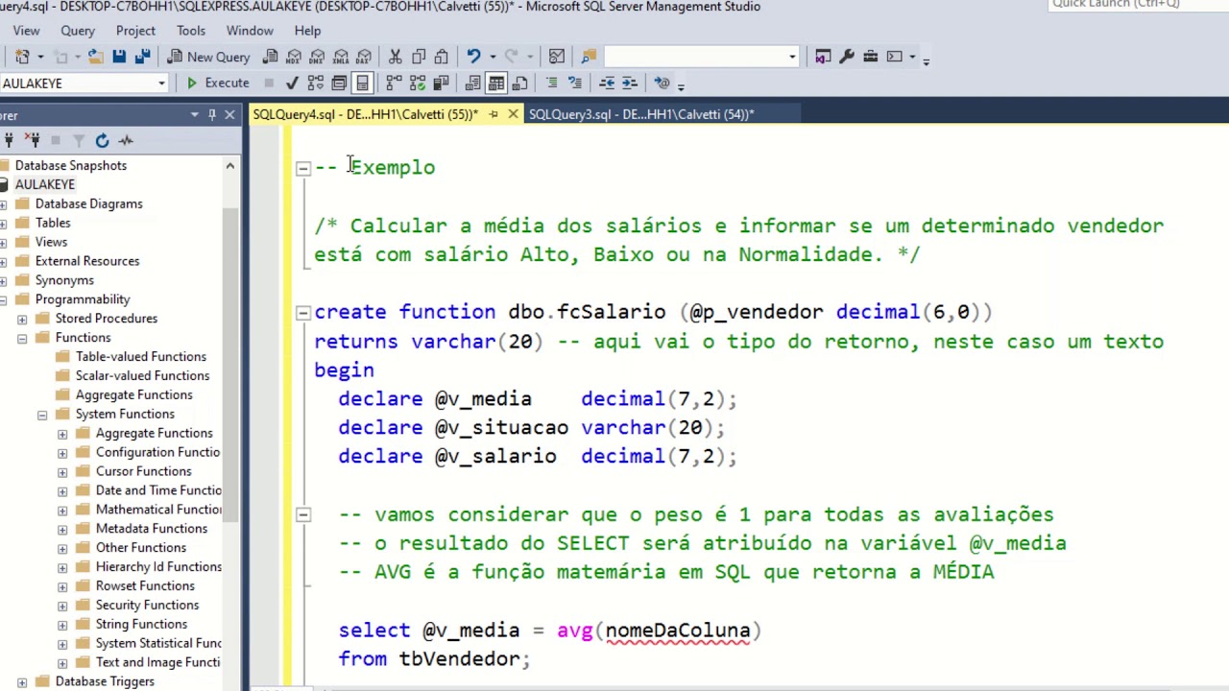Viewport: 1229px width, 691px height.
Task: Display the Estimated Execution Plan
Action: pos(316,83)
